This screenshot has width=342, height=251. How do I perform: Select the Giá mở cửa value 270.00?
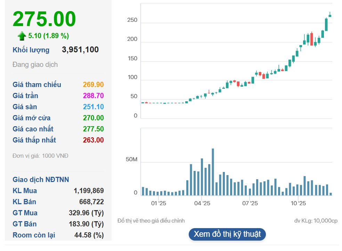tap(93, 118)
